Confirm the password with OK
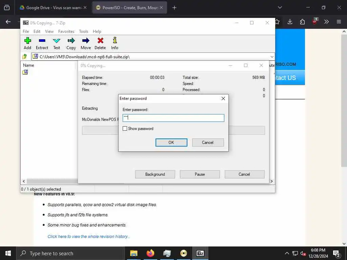The image size is (347, 260). coord(171,143)
